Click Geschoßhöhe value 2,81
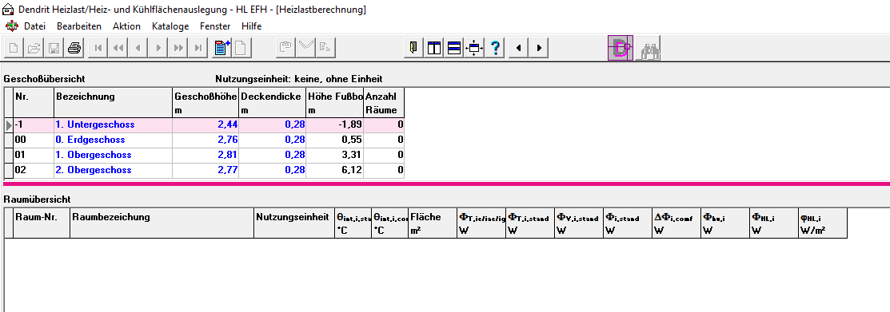This screenshot has width=890, height=312. 206,155
